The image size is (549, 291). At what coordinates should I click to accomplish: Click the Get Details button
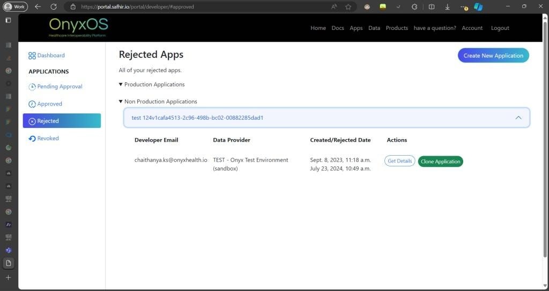tap(399, 162)
